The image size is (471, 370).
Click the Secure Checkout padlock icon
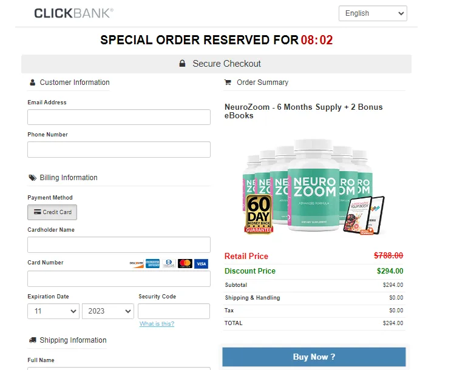point(182,64)
